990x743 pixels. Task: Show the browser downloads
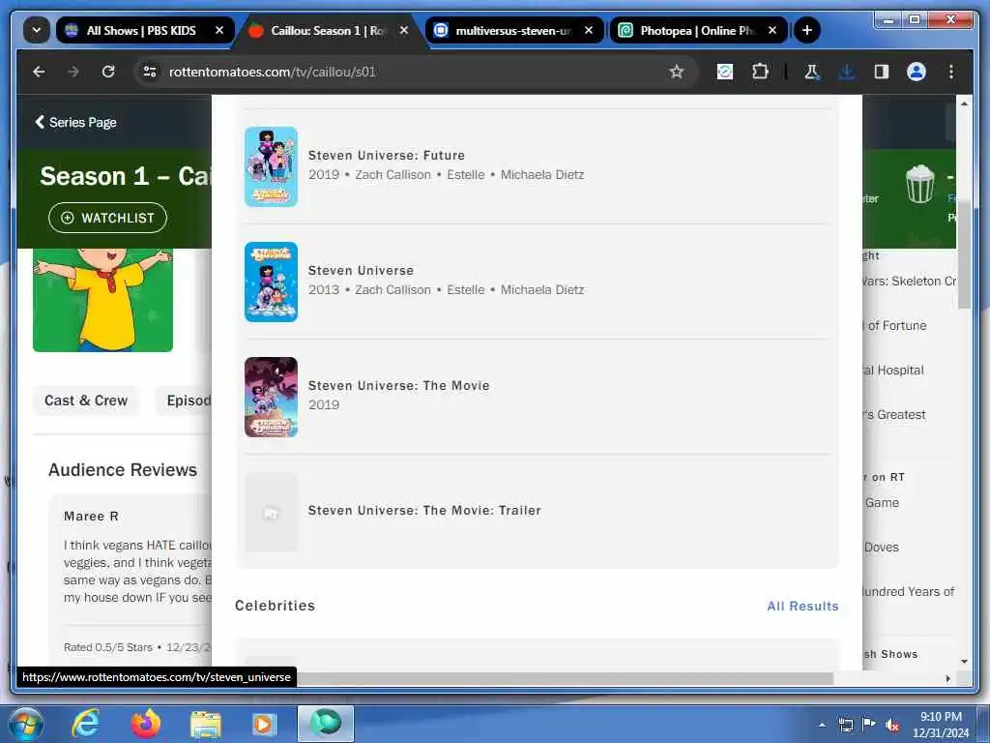[847, 72]
